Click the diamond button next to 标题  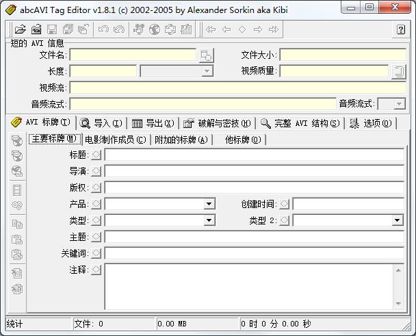pyautogui.click(x=96, y=155)
